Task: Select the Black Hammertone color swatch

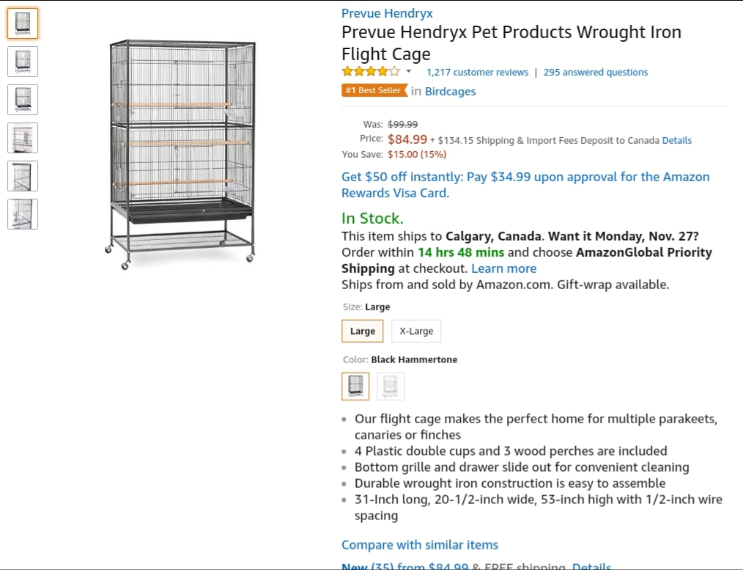Action: [x=355, y=386]
